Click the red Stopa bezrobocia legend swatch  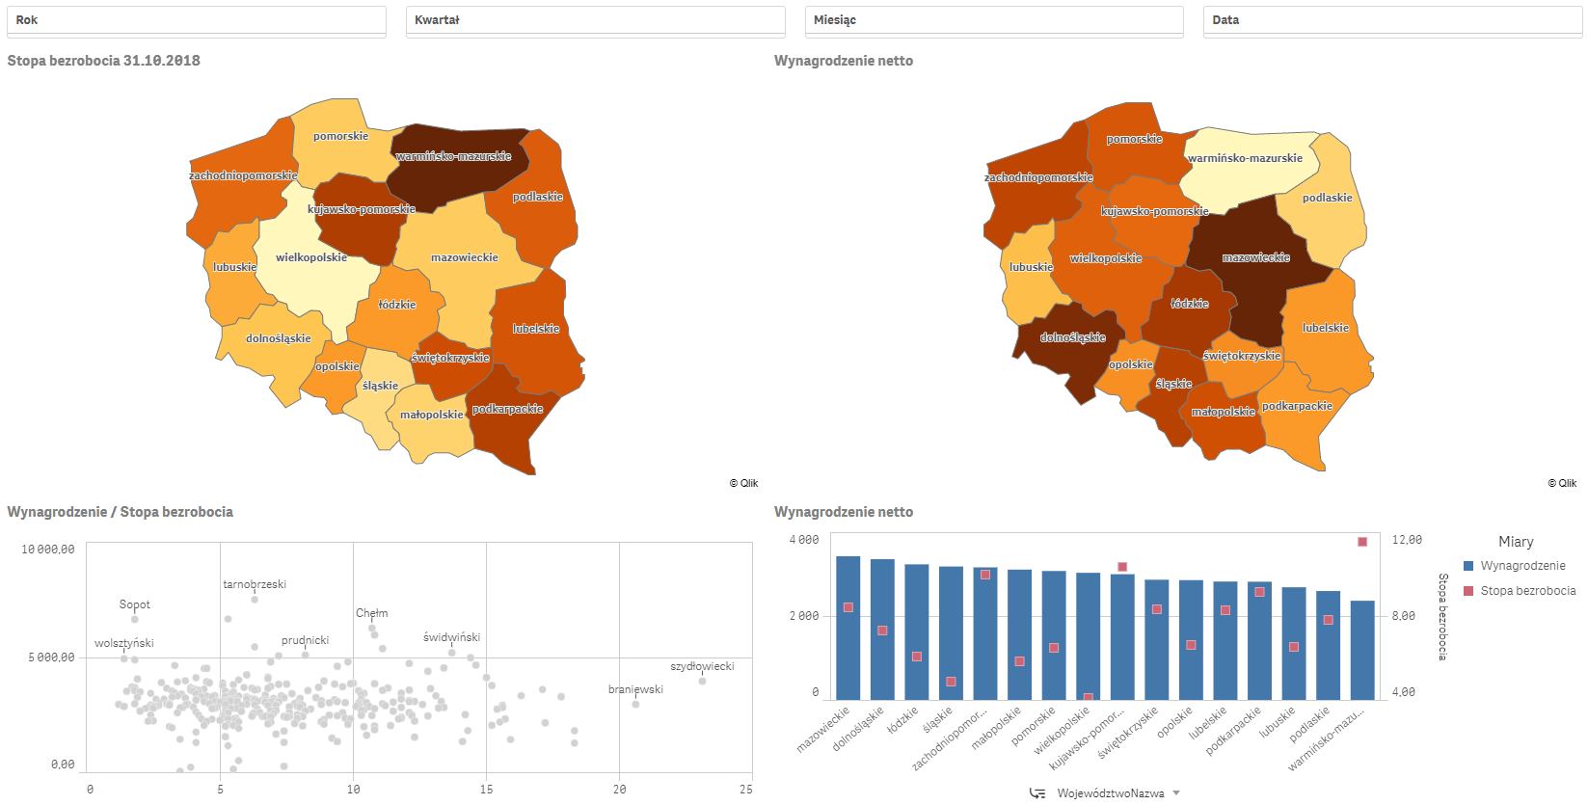tap(1468, 591)
